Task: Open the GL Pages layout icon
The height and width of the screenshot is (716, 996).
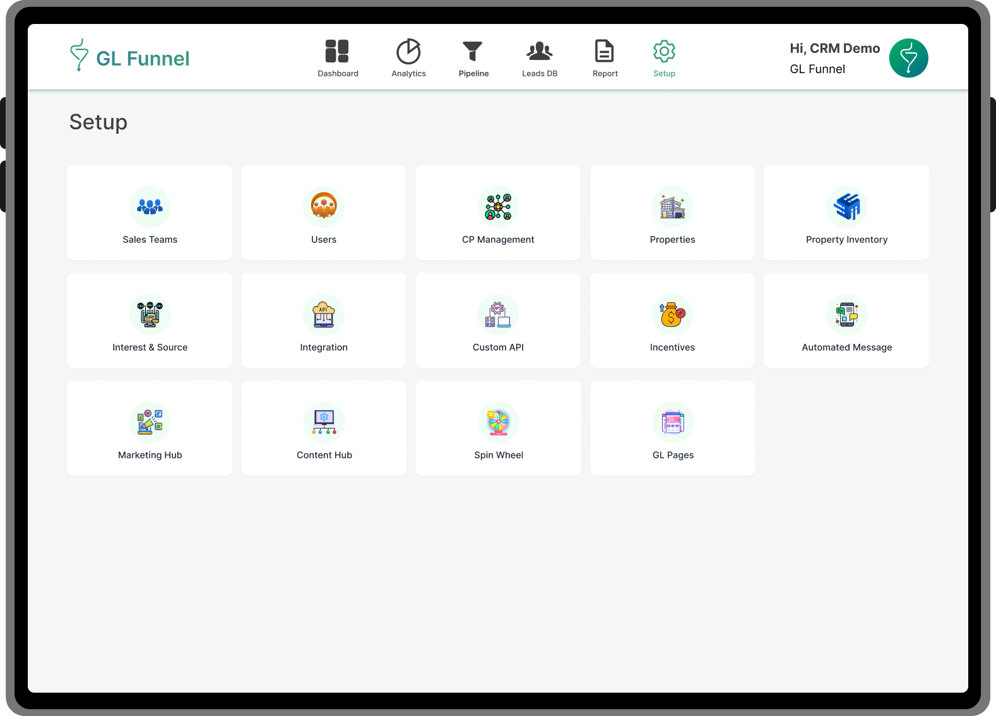Action: 672,422
